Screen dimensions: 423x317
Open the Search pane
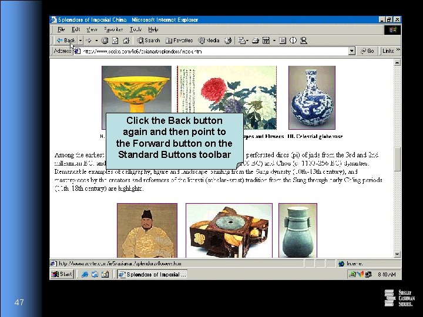pos(149,41)
